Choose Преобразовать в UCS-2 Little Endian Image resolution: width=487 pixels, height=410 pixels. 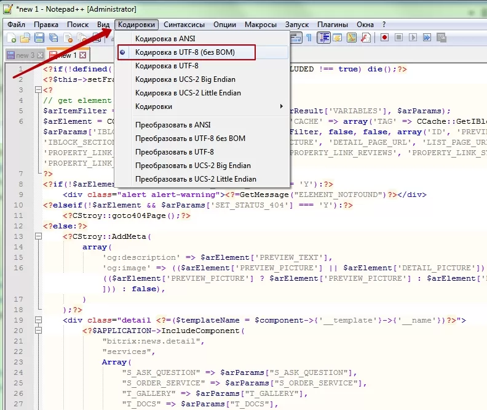(202, 179)
